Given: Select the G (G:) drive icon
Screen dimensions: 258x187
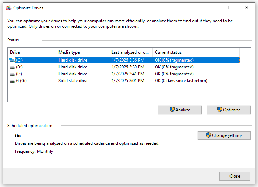Looking at the screenshot, I should coord(12,81).
